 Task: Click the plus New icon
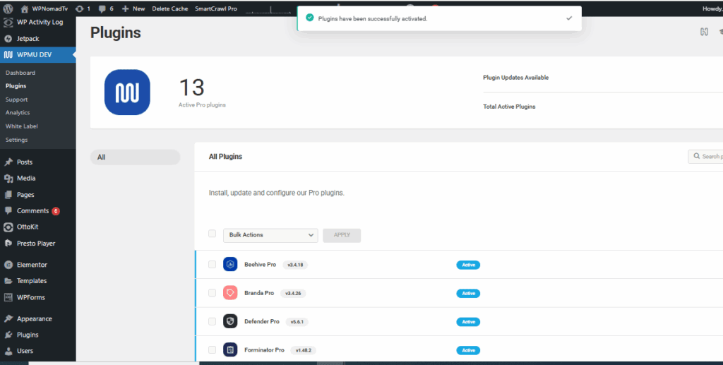(125, 8)
